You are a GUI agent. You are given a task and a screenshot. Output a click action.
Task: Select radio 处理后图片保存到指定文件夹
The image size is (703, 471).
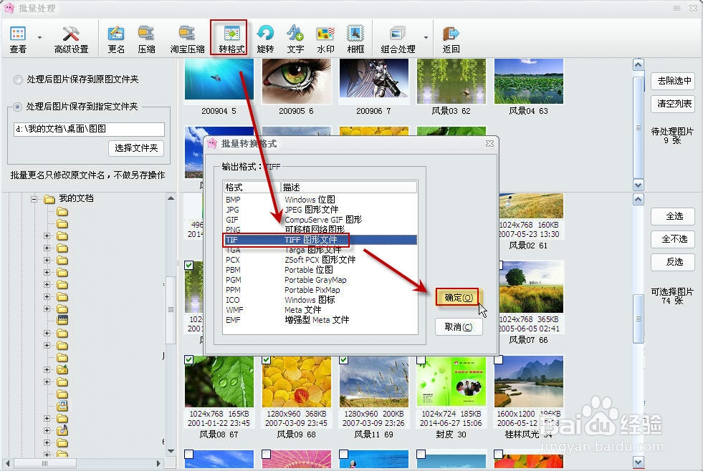[x=17, y=107]
